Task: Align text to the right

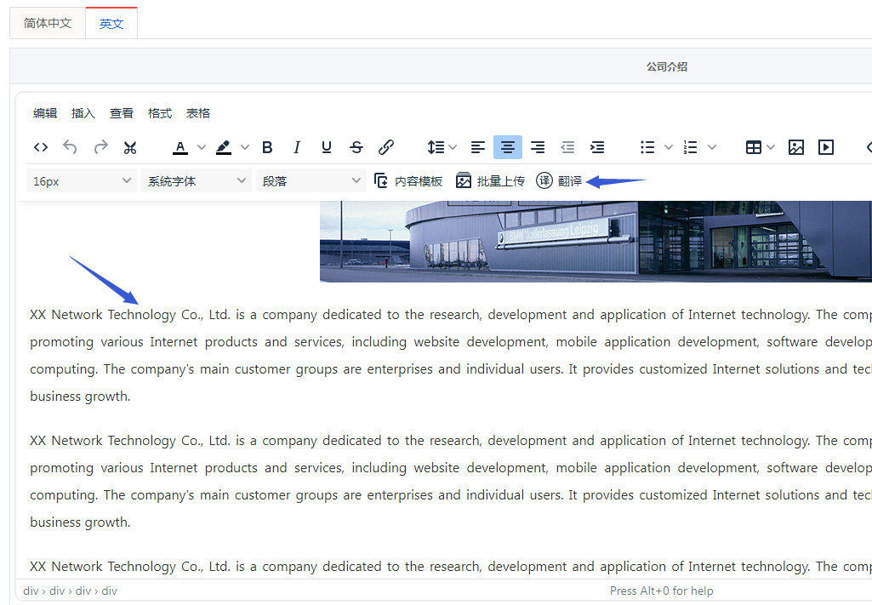Action: 538,147
